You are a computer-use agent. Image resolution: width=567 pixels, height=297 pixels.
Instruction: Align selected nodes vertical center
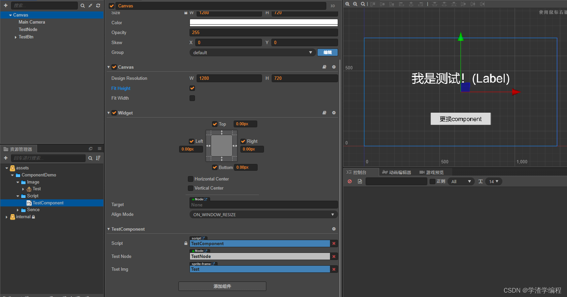pyautogui.click(x=382, y=4)
